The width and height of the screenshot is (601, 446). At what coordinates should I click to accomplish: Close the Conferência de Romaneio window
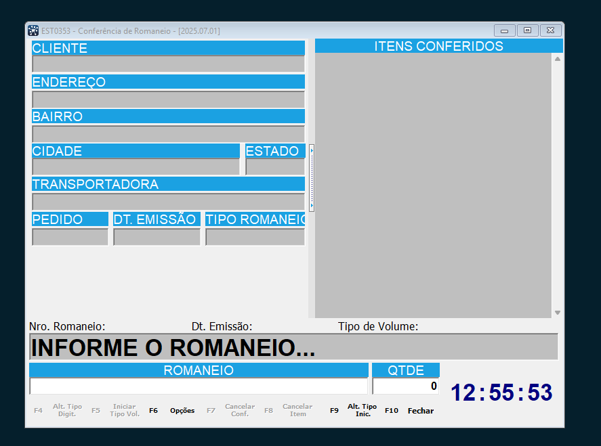tap(550, 30)
